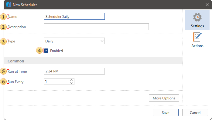Click the app logo in title bar
Viewport: 212px width, 120px height.
click(9, 5)
